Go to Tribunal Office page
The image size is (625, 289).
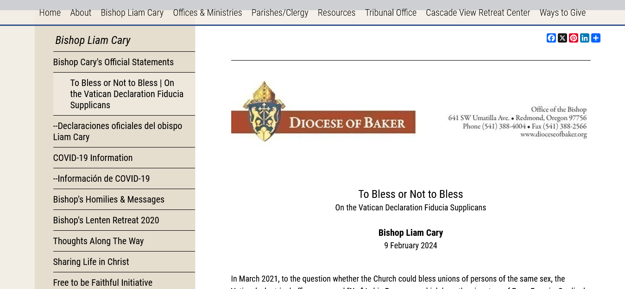[391, 12]
